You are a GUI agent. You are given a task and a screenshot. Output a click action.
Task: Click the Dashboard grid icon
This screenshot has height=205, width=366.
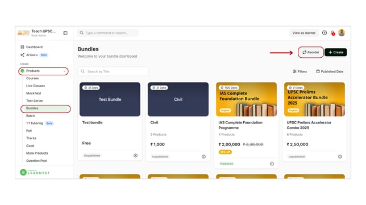[22, 47]
